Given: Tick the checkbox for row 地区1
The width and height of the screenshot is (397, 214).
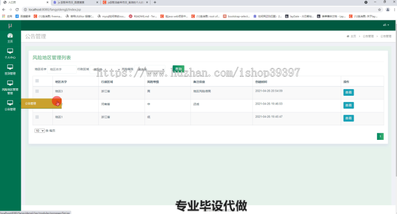Looking at the screenshot, I should tap(37, 117).
